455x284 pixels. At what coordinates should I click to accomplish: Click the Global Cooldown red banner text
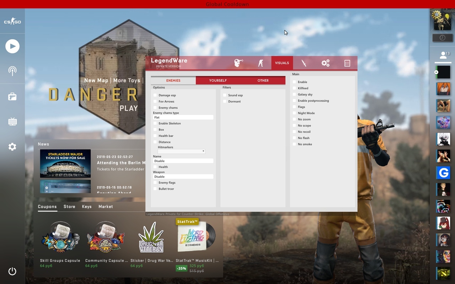tap(227, 4)
